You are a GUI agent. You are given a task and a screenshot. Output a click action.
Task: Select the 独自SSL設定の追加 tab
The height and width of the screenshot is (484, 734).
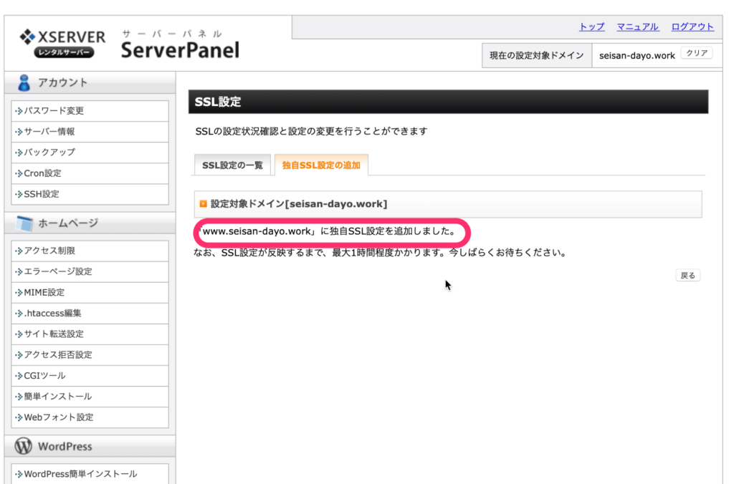320,165
